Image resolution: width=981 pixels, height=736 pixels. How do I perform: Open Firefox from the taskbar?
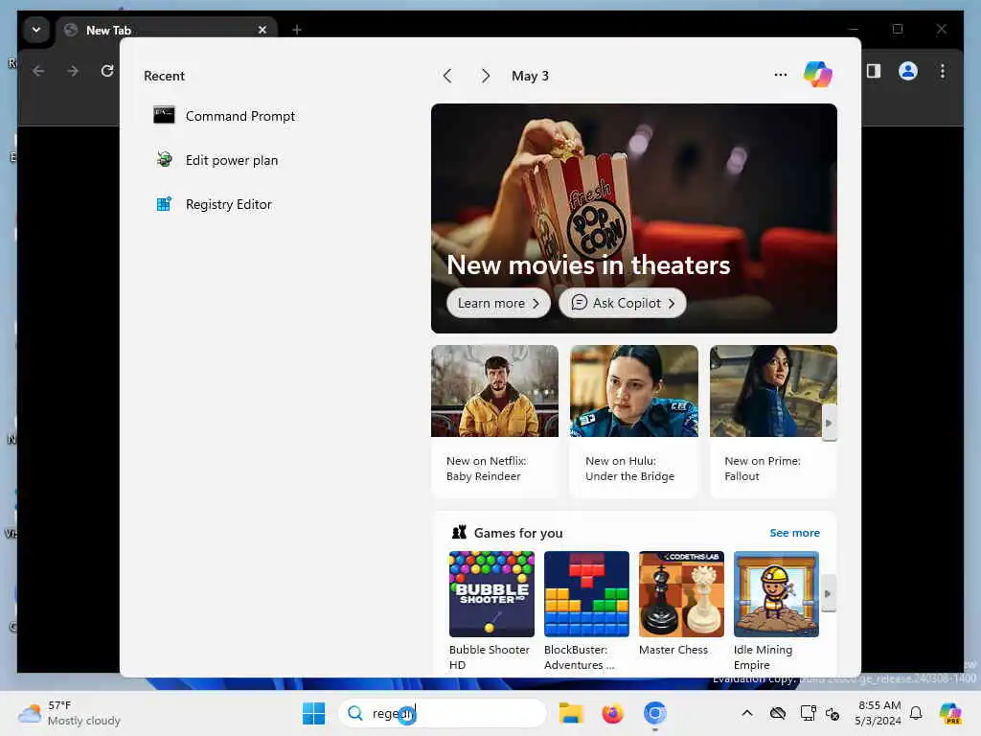coord(612,713)
